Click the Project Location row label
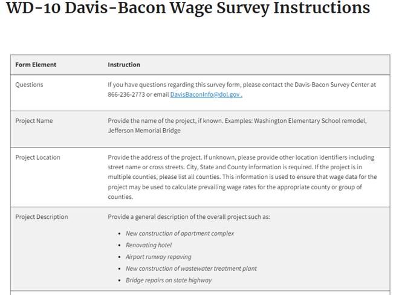399x295 pixels. tap(37, 157)
